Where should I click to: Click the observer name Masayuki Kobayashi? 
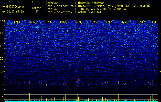pos(92,3)
